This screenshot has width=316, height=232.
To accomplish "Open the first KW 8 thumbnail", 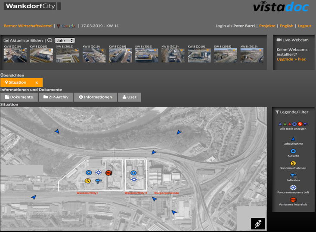I will (x=15, y=55).
